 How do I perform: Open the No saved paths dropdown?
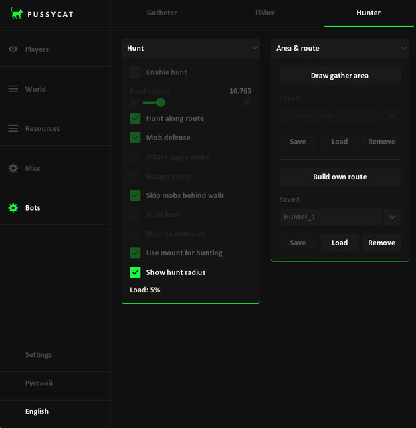340,116
